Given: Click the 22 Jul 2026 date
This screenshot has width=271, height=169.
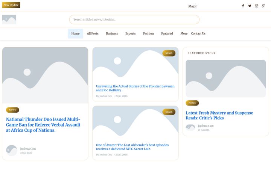Looking at the screenshot, I should [x=26, y=153].
